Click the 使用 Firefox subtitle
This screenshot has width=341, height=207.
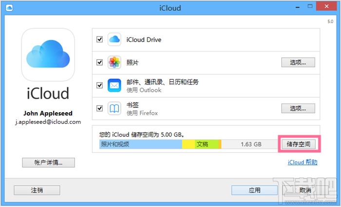point(142,113)
